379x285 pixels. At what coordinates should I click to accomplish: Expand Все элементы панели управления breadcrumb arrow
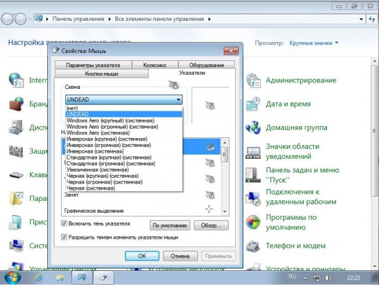(x=209, y=19)
